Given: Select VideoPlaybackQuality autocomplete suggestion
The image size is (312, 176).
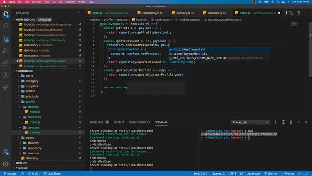Looking at the screenshot, I should pos(218,54).
